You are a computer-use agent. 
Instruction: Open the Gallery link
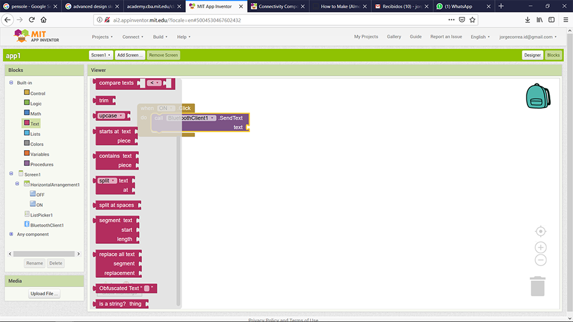pos(393,36)
